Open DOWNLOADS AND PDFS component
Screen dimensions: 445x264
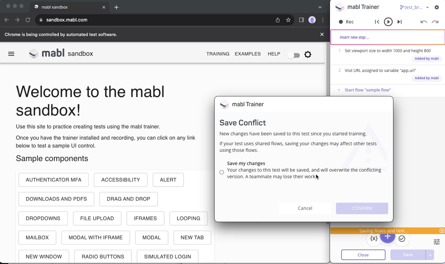pos(56,199)
